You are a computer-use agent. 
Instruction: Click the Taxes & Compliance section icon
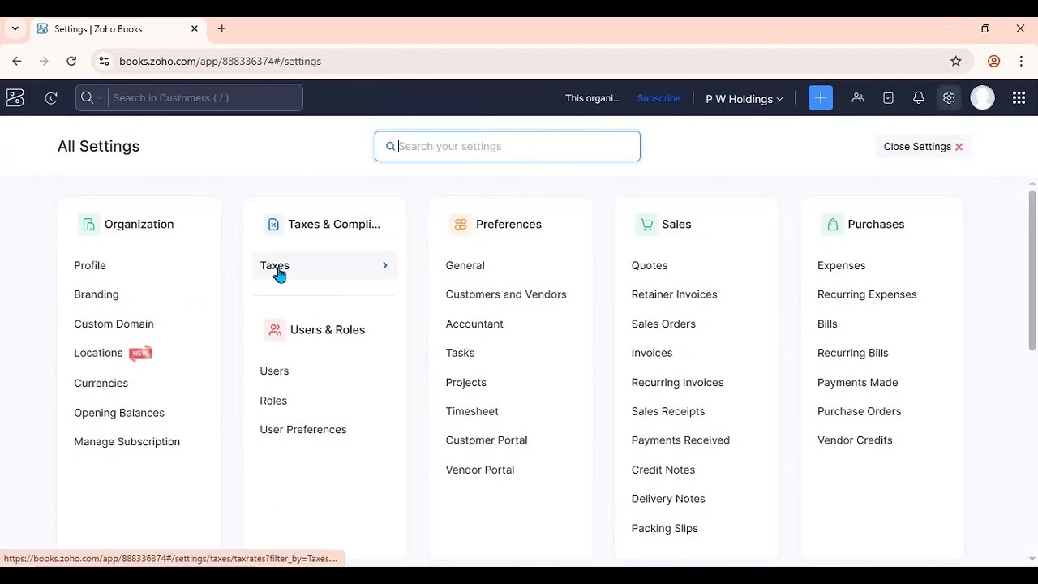tap(273, 225)
